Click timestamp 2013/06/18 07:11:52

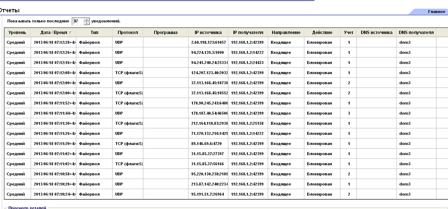54,103
